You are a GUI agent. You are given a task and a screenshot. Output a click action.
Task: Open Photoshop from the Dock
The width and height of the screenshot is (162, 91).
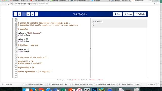point(94,90)
